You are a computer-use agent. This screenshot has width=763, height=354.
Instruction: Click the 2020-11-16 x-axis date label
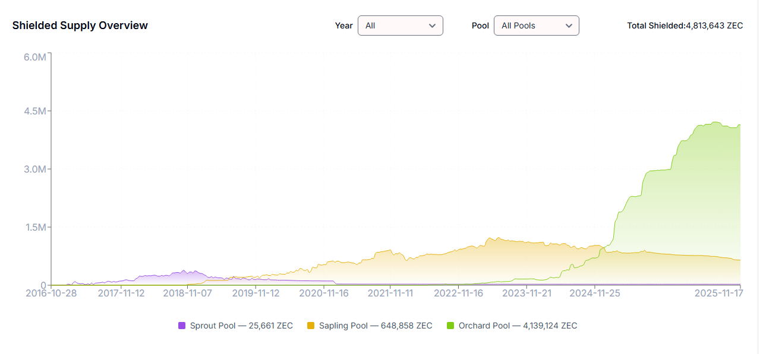[x=323, y=293]
